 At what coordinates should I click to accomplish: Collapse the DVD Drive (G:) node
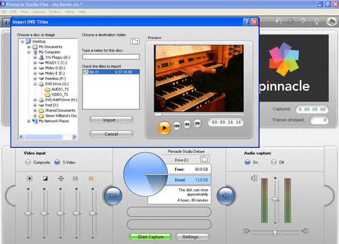click(x=34, y=83)
